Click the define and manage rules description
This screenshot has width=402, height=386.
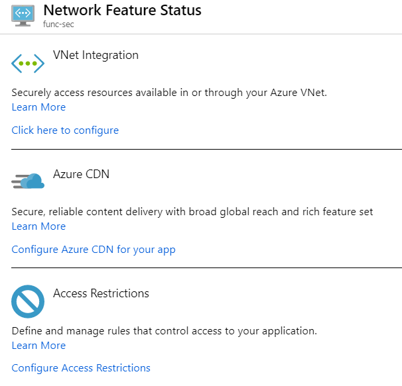point(164,330)
